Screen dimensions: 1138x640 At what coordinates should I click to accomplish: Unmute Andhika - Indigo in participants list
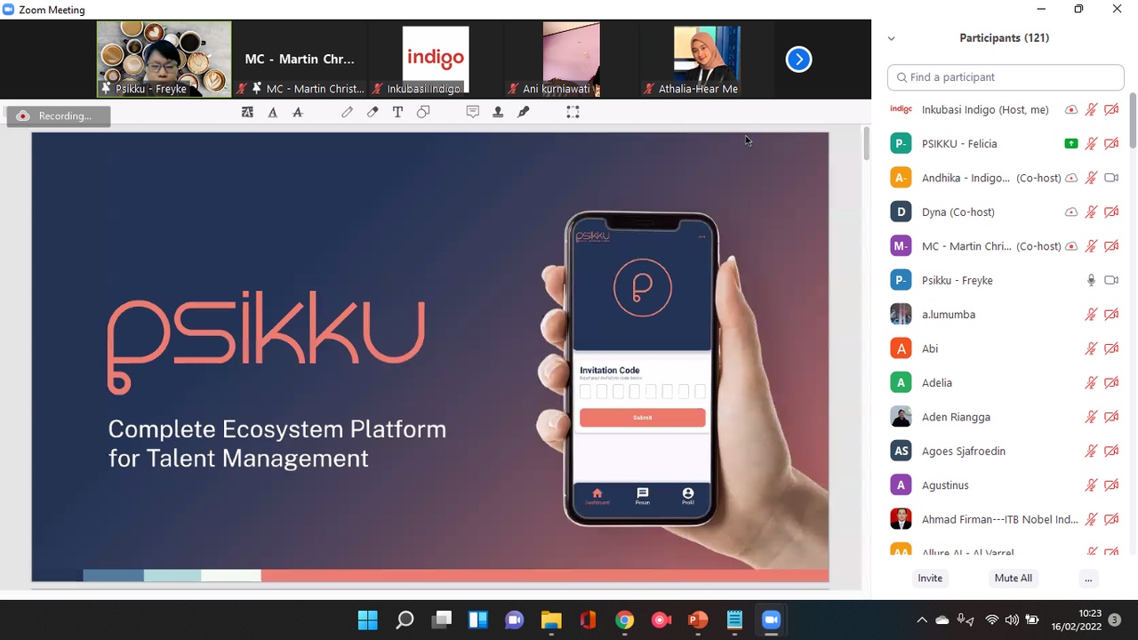(1091, 178)
